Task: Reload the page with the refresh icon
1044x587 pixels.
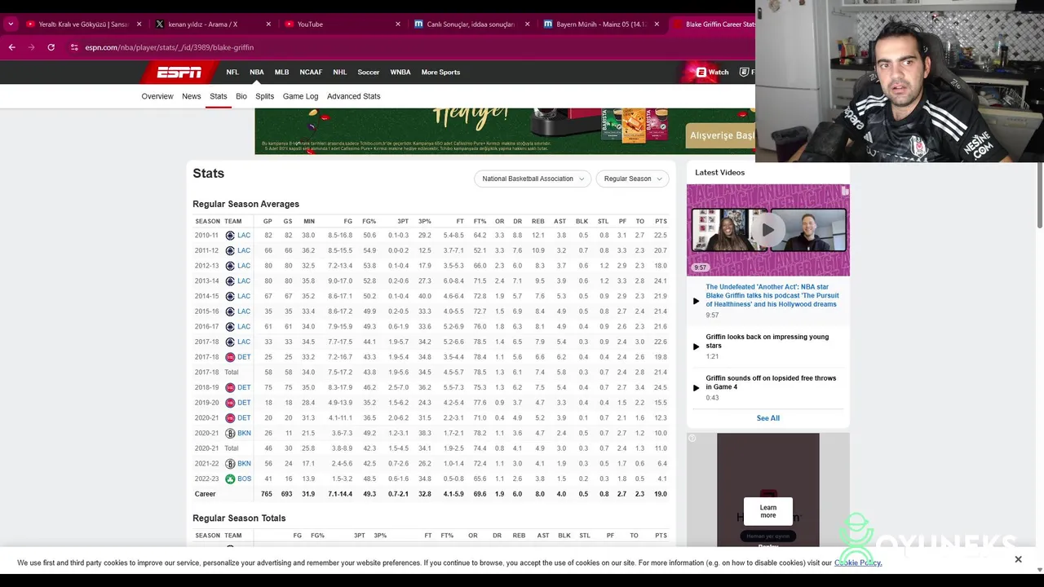Action: 51,47
